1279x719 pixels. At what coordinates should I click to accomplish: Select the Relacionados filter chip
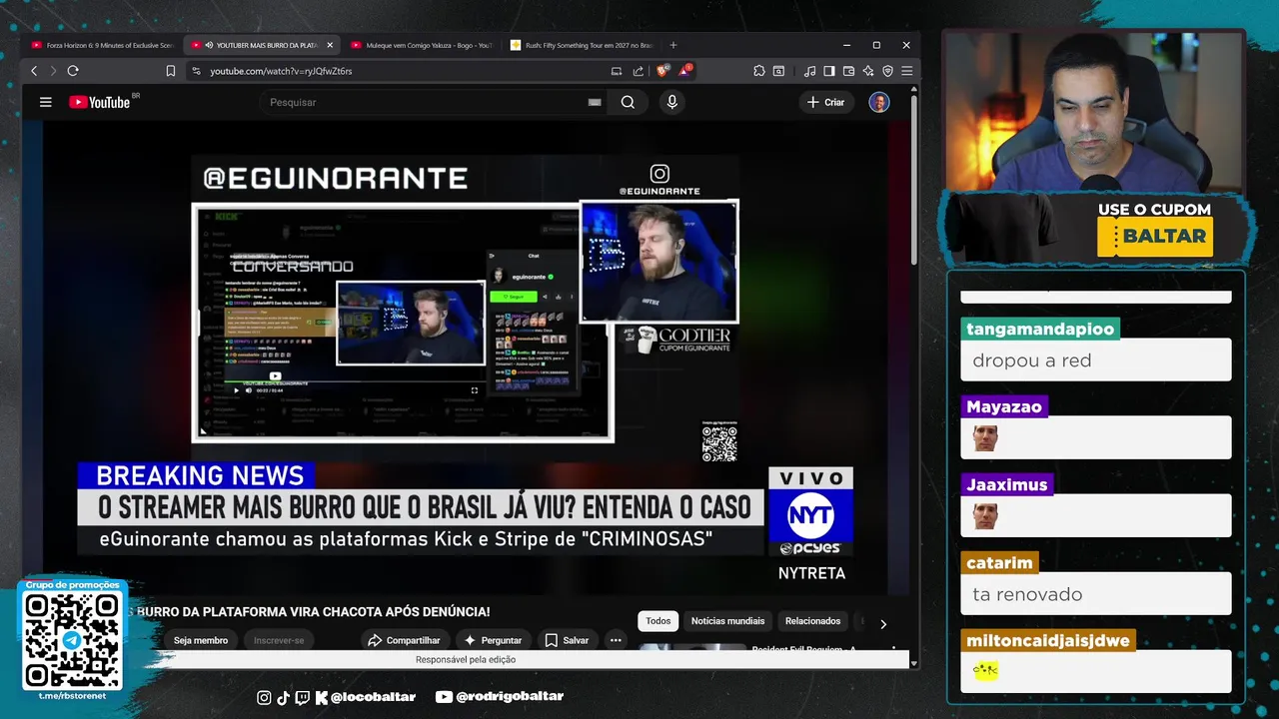(x=812, y=621)
